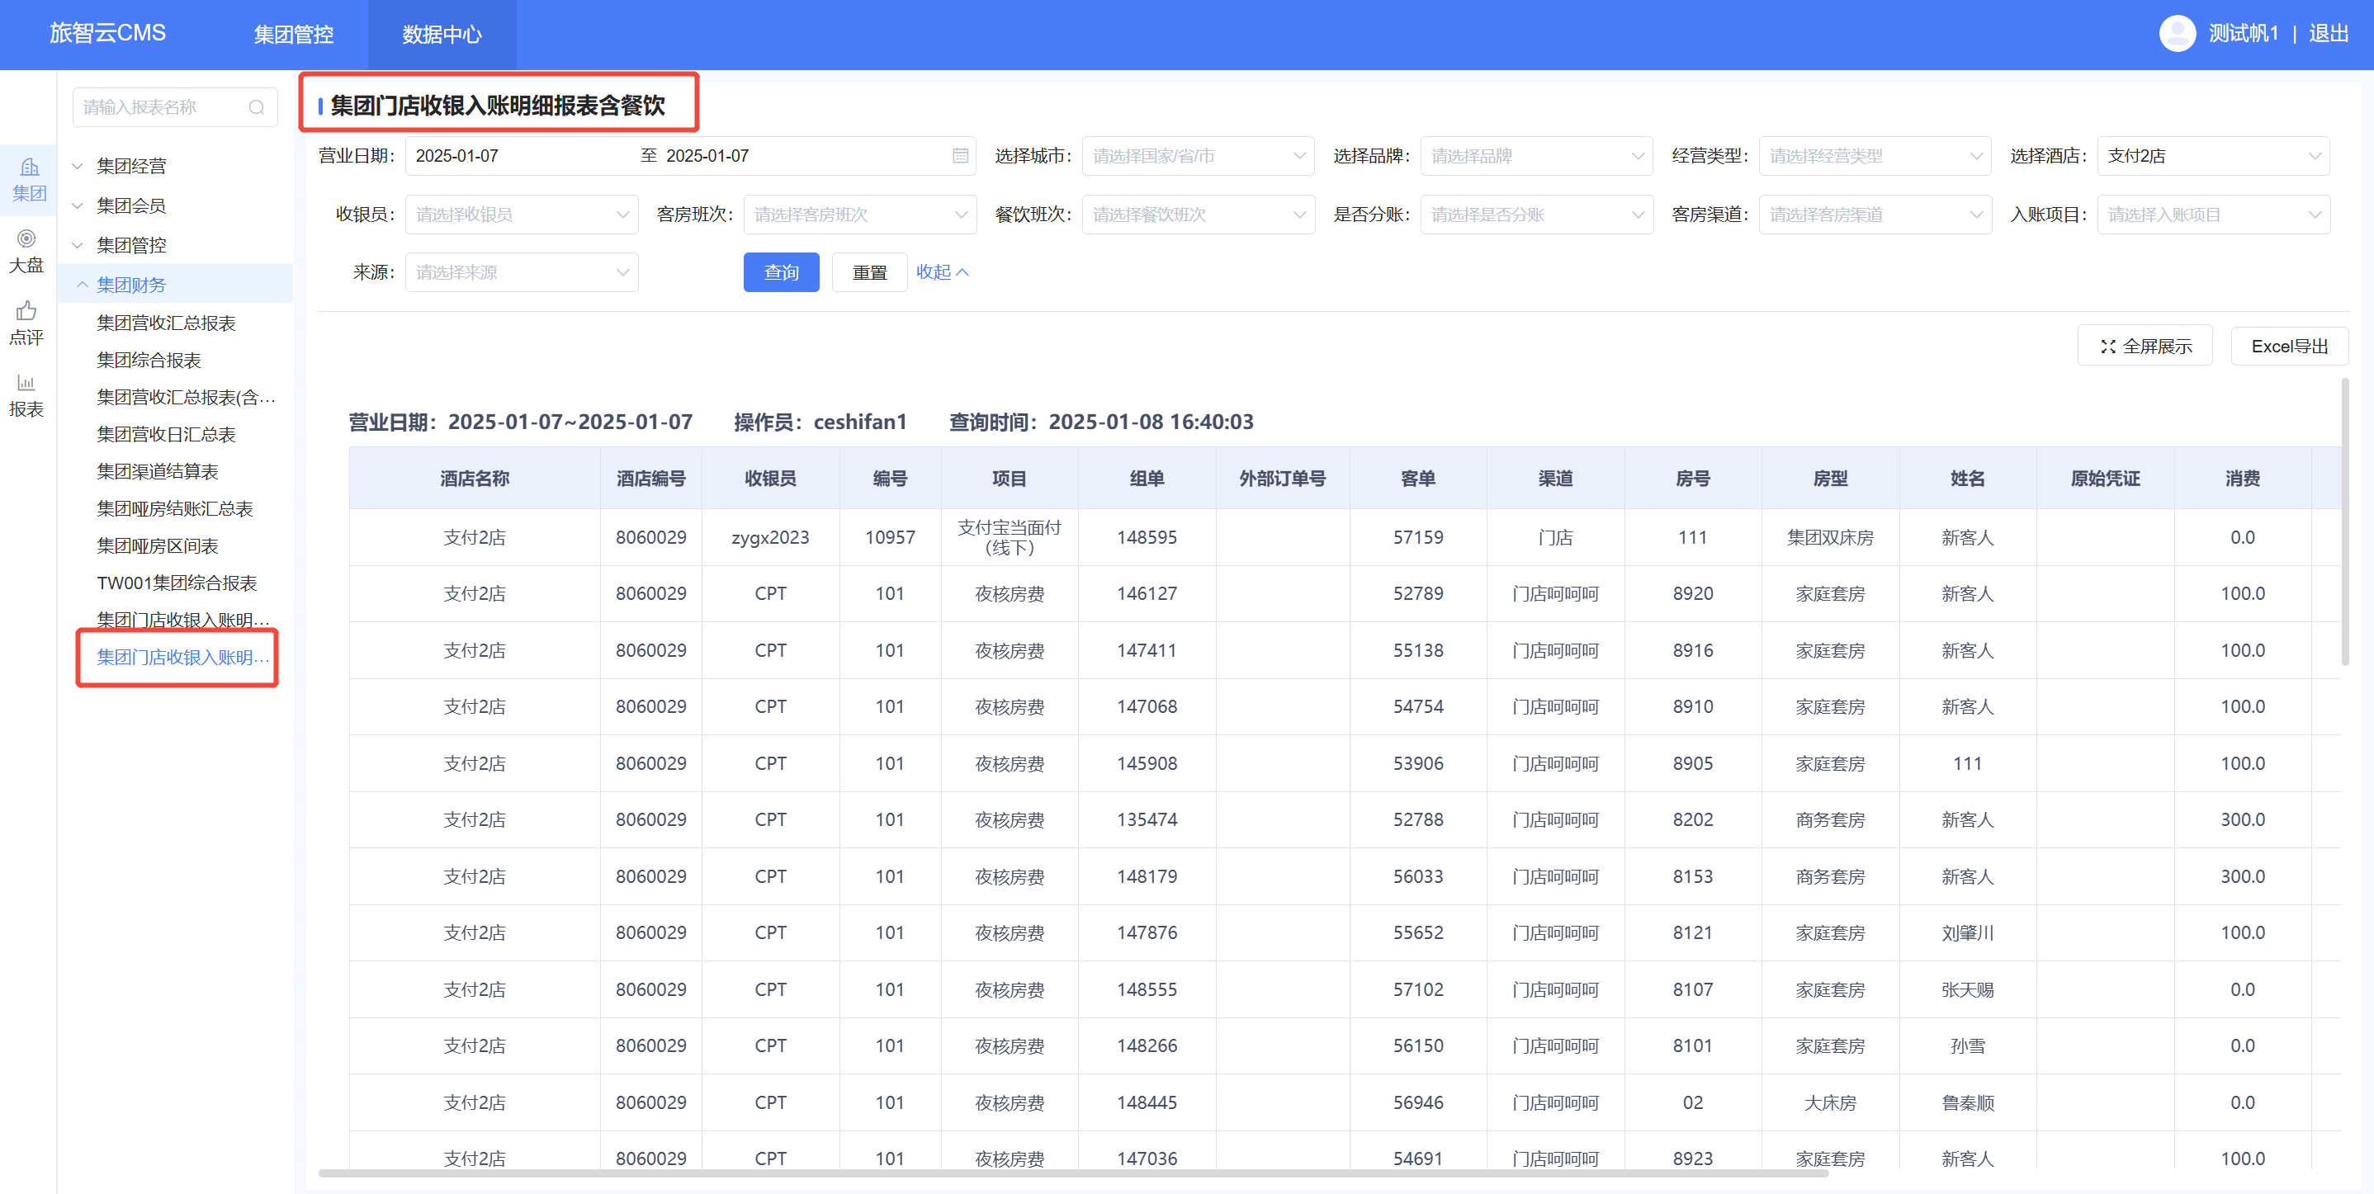Click the 旅智云CMS logo text

pyautogui.click(x=107, y=33)
